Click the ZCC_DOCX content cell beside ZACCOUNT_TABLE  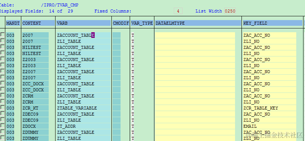point(35,84)
